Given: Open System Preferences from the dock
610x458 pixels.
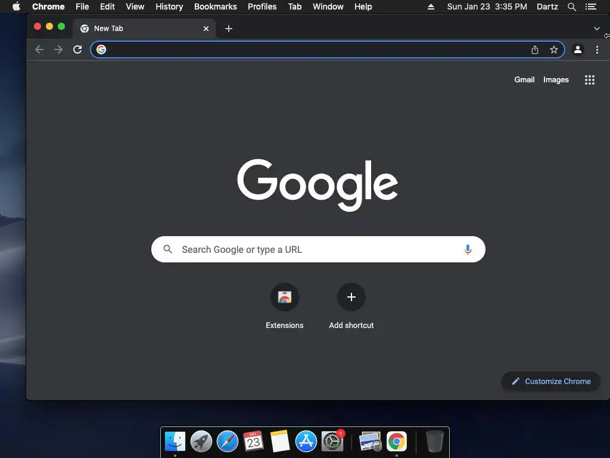Looking at the screenshot, I should [x=332, y=441].
